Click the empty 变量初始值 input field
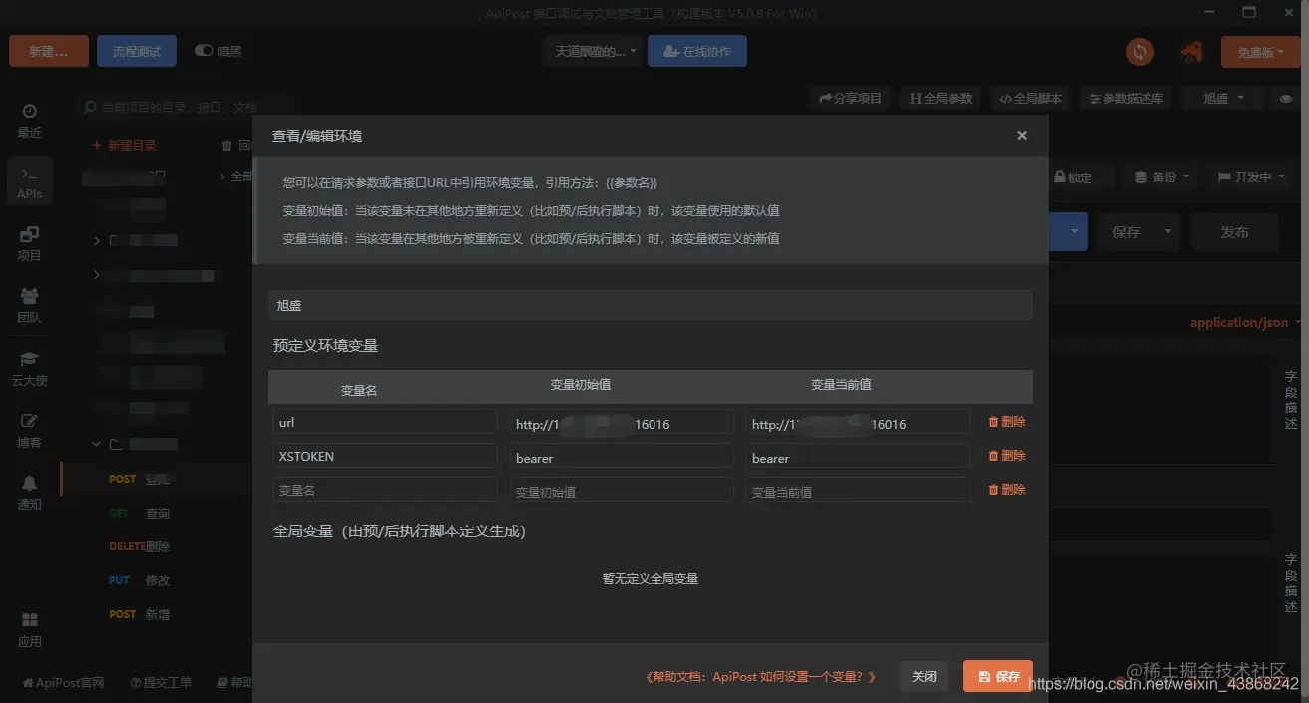The image size is (1309, 703). click(x=622, y=491)
